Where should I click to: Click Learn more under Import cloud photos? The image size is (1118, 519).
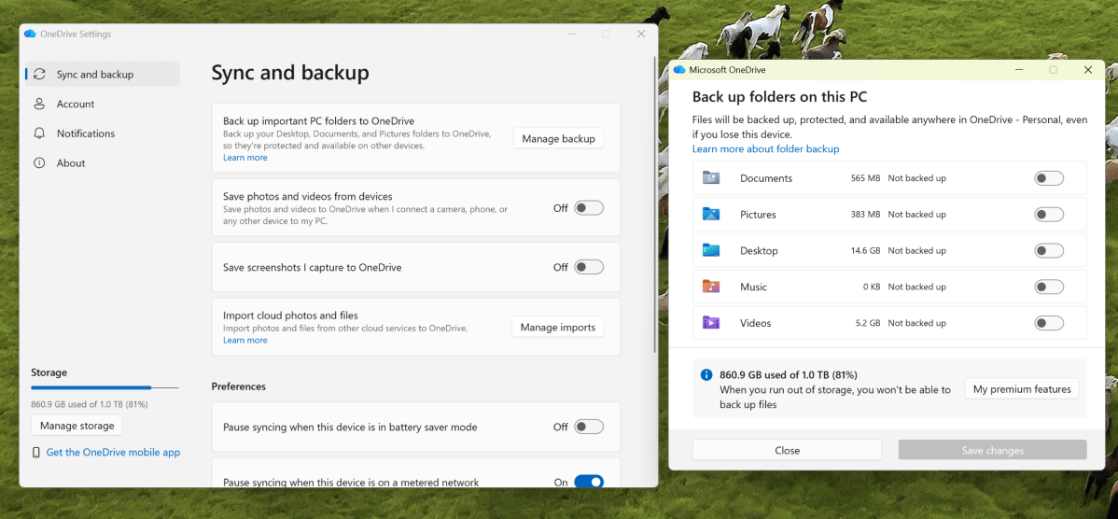[x=245, y=340]
